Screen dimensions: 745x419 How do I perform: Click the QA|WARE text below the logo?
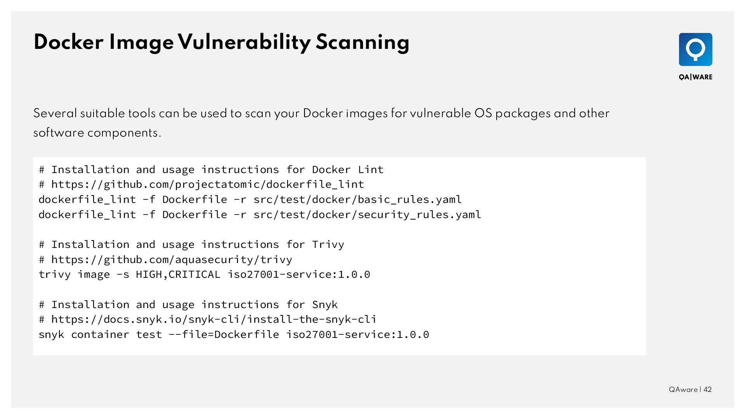coord(695,77)
